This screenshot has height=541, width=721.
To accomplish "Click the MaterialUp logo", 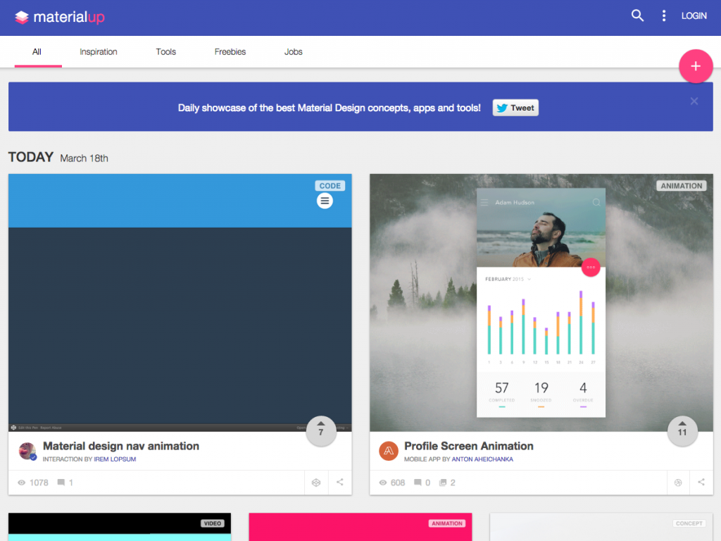I will (x=59, y=17).
